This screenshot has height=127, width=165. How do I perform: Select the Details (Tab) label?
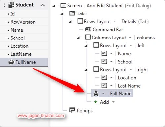135,22
